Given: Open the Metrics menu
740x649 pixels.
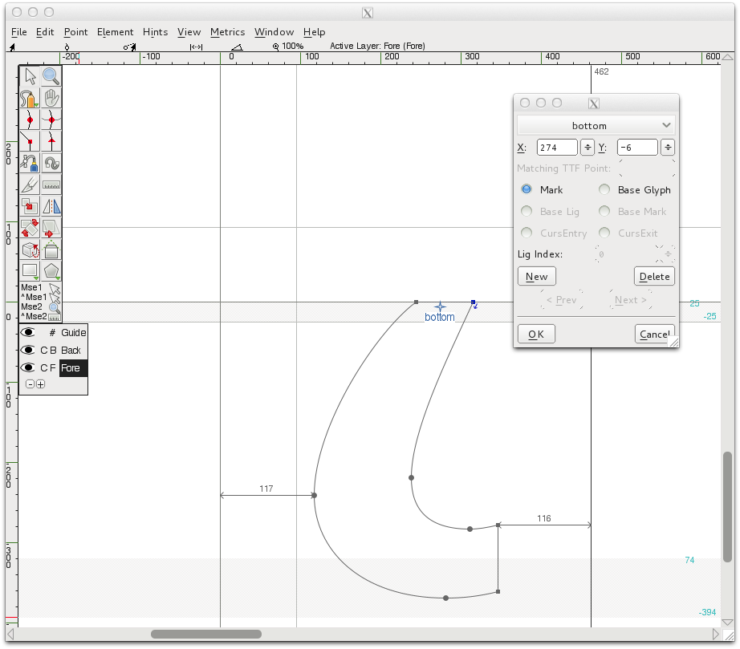Looking at the screenshot, I should click(x=227, y=32).
